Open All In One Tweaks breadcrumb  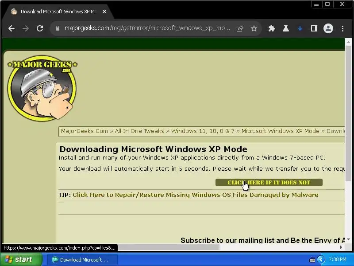click(139, 131)
